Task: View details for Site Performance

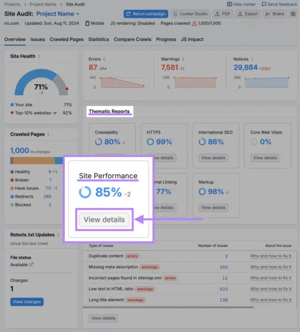Action: point(104,220)
